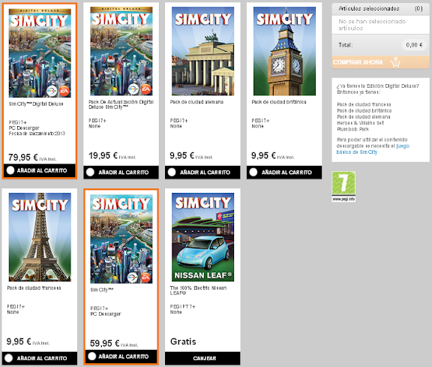This screenshot has width=432, height=367.
Task: Open the juego básico de SimCity link
Action: point(373,149)
